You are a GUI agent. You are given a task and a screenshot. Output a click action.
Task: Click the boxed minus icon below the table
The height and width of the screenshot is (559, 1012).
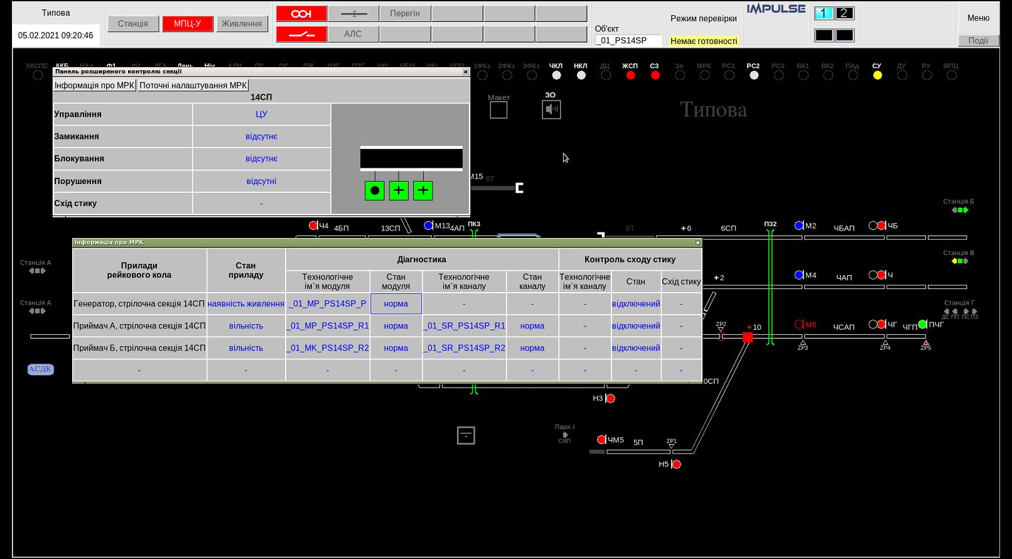coord(466,435)
